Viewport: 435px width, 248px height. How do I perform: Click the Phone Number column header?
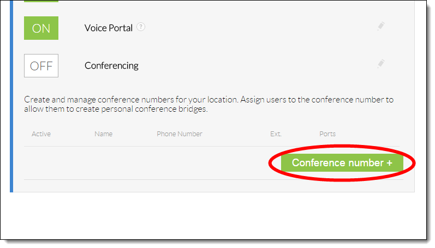pyautogui.click(x=179, y=134)
